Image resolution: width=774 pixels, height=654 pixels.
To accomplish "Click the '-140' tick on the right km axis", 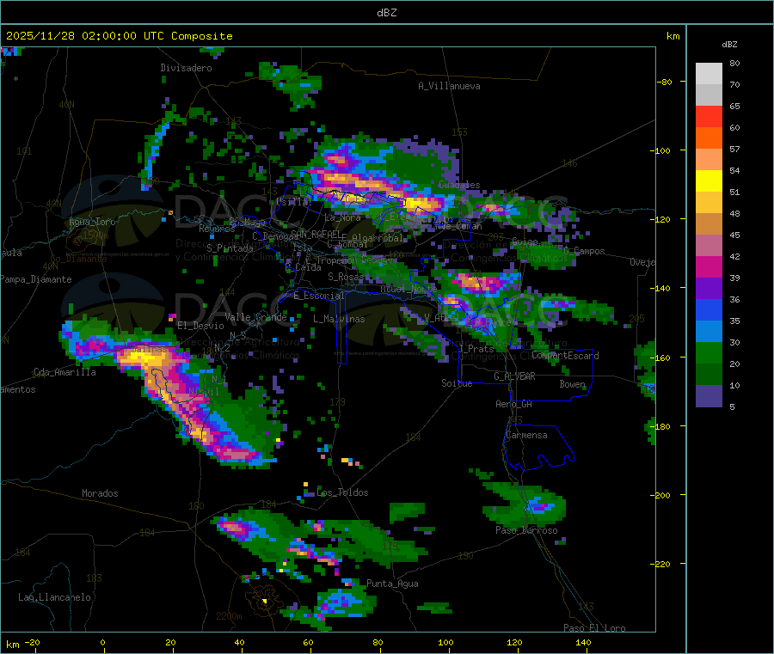I will coord(660,288).
